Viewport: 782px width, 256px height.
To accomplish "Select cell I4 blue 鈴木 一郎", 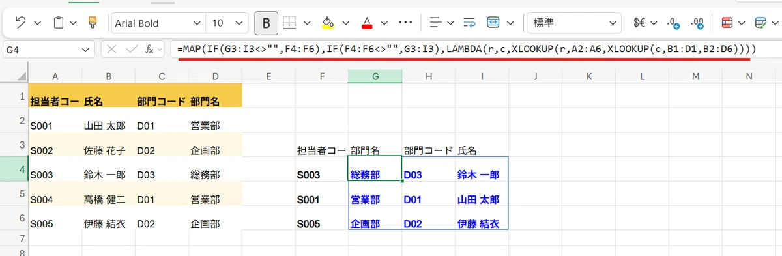I will click(x=482, y=170).
